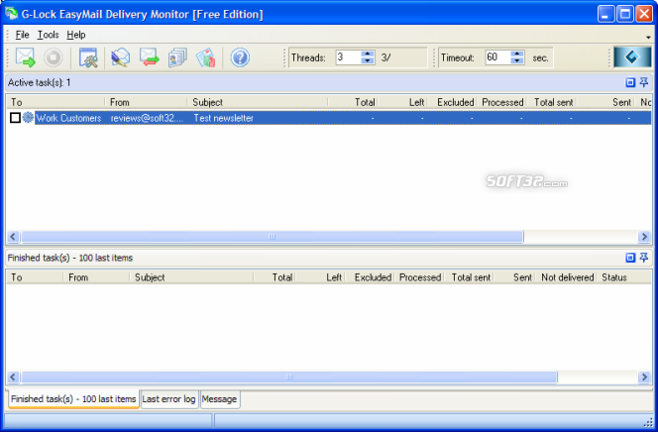Viewport: 658px width, 432px height.
Task: Open the settings window with tools icon
Action: (x=88, y=57)
